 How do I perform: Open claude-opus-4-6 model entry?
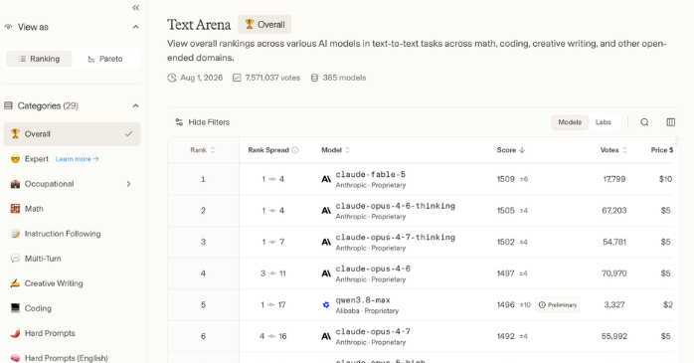(373, 269)
